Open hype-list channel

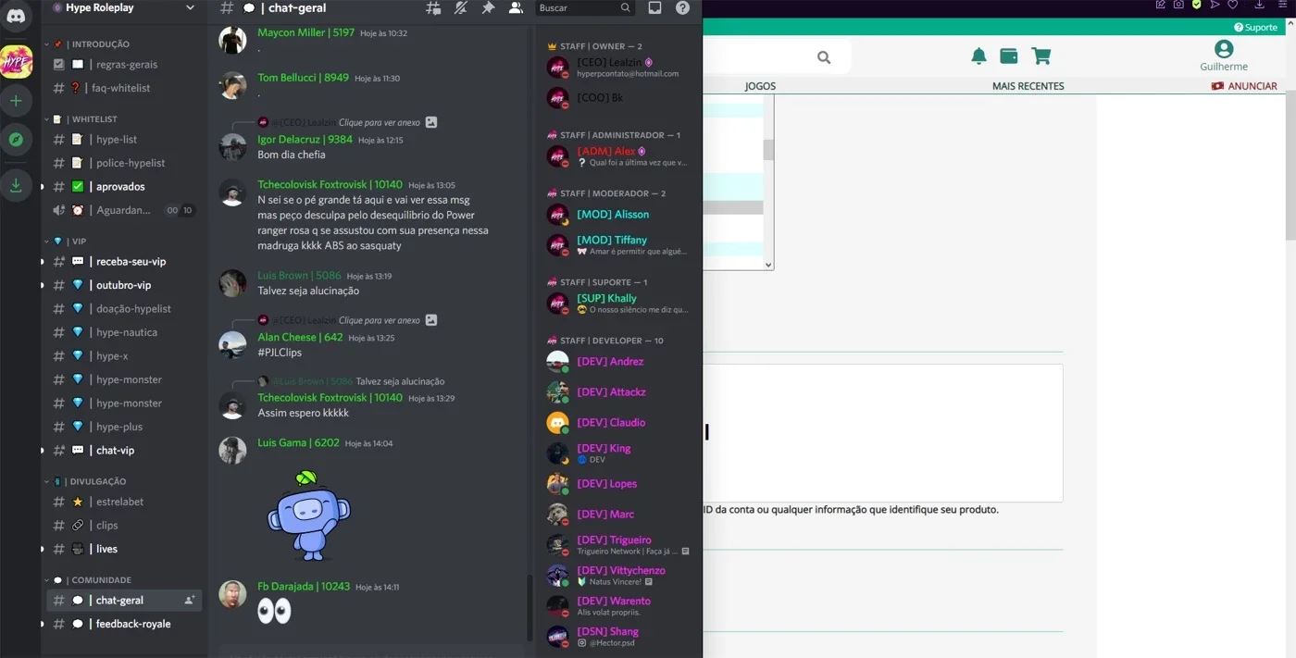tap(124, 140)
